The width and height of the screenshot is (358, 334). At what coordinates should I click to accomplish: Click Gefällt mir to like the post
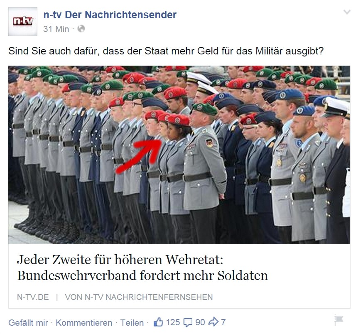28,323
